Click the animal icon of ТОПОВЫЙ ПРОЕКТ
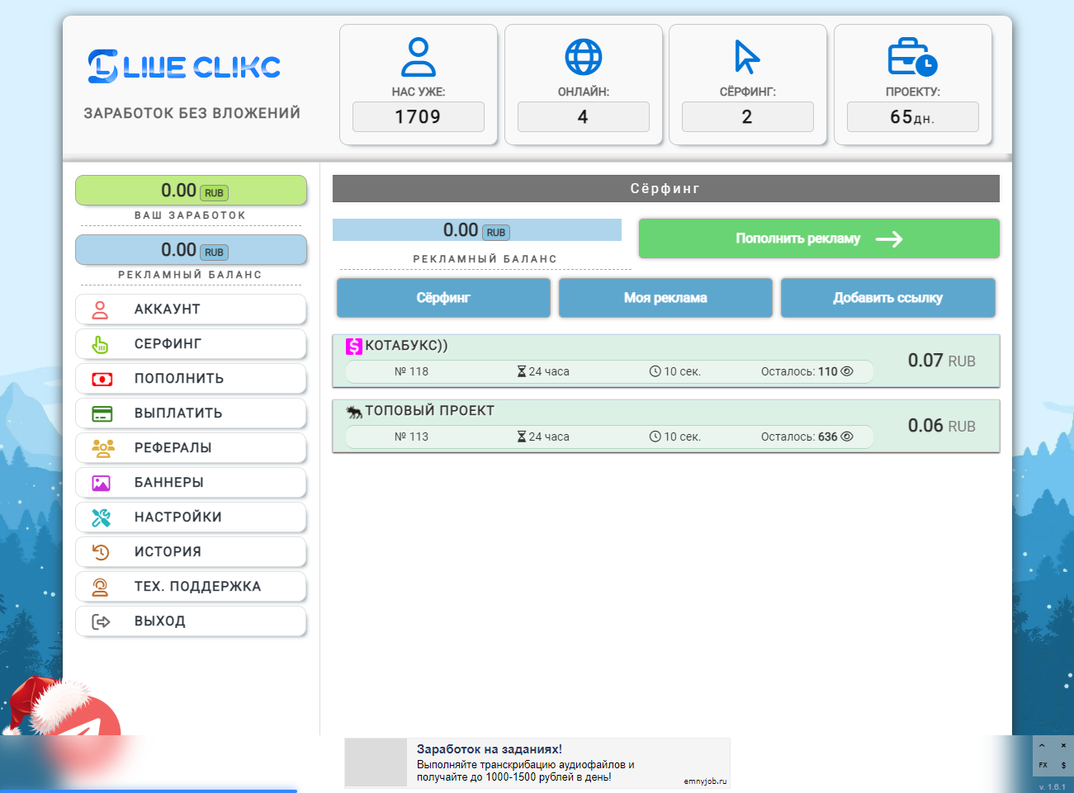Screen dimensions: 1074x793 coord(354,412)
